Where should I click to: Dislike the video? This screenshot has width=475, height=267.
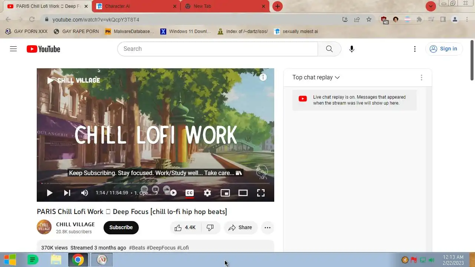coord(210,228)
